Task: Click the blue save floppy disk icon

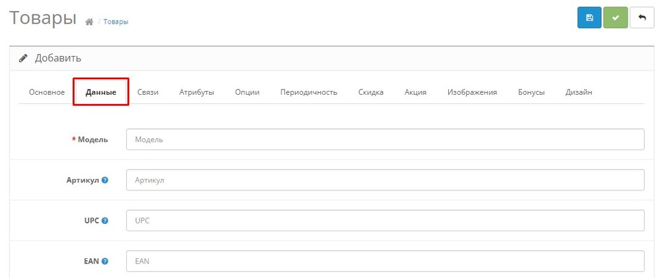Action: coord(589,18)
